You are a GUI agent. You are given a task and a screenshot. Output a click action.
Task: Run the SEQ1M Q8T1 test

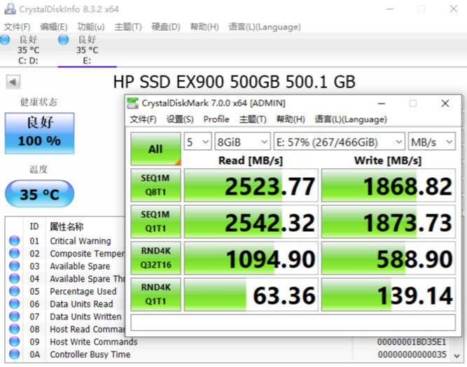(x=155, y=185)
